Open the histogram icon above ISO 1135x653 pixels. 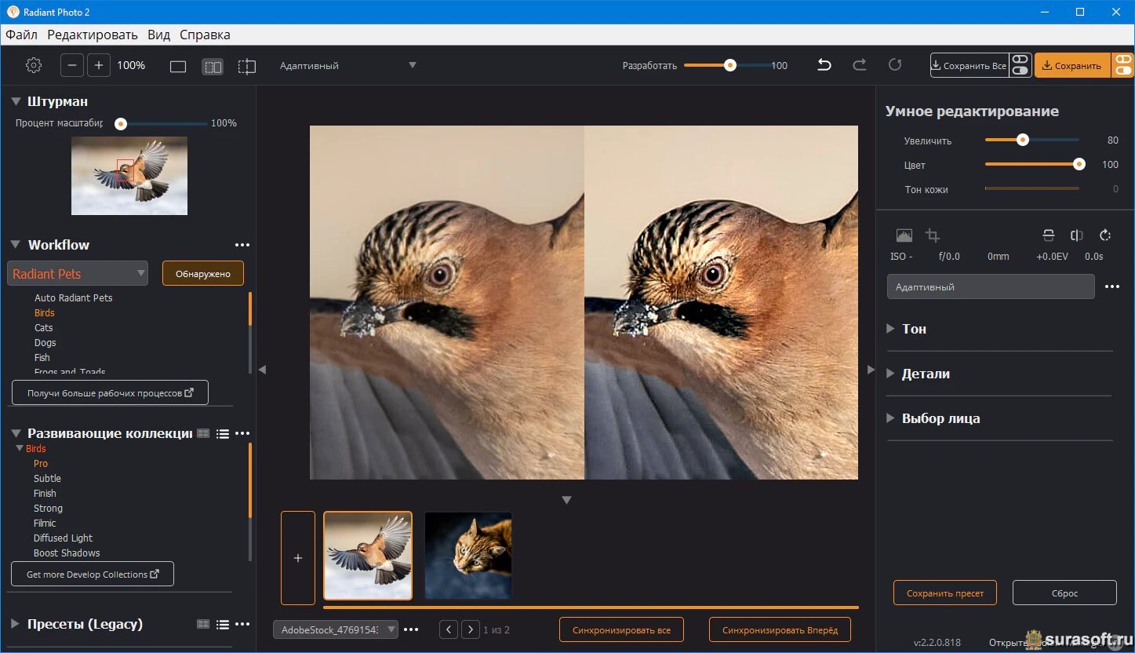coord(904,235)
